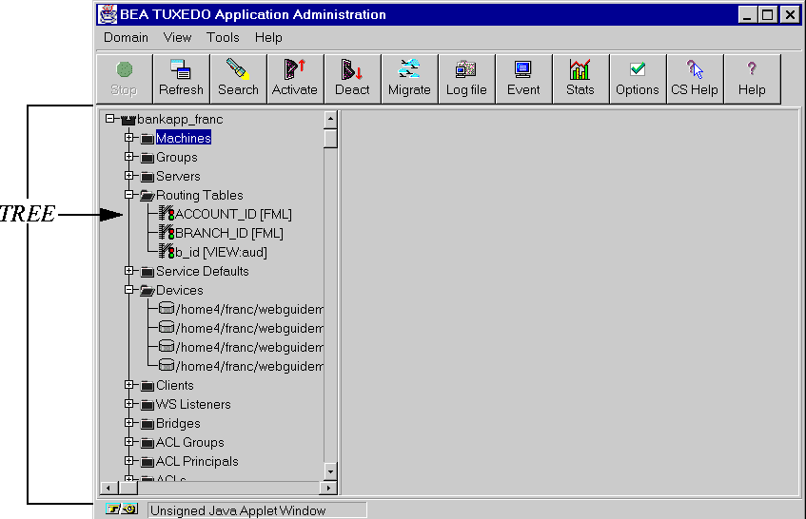The image size is (806, 519).
Task: Collapse the Devices folder
Action: [x=129, y=290]
